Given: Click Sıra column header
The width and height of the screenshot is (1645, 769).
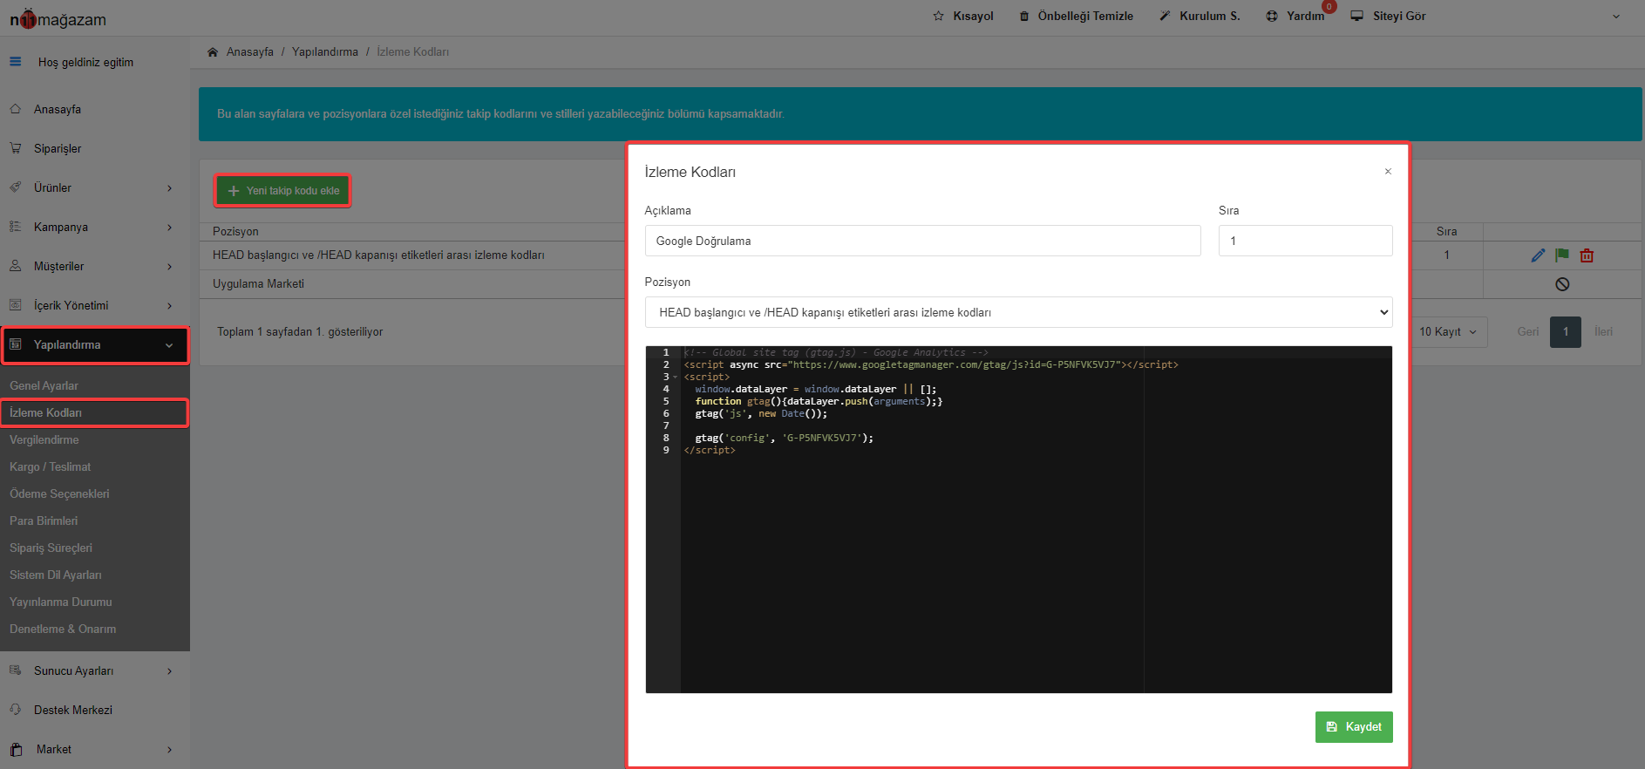Looking at the screenshot, I should point(1446,232).
